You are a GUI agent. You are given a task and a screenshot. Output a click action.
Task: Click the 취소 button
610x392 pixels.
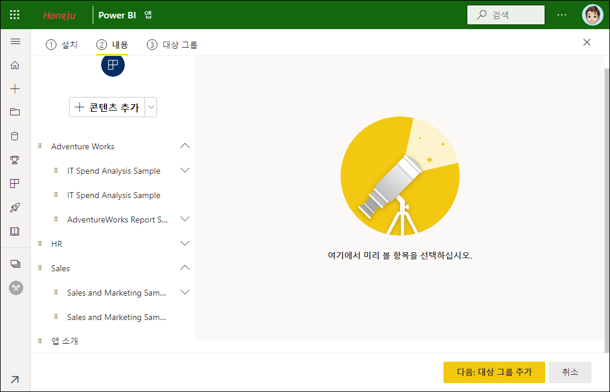tap(570, 372)
